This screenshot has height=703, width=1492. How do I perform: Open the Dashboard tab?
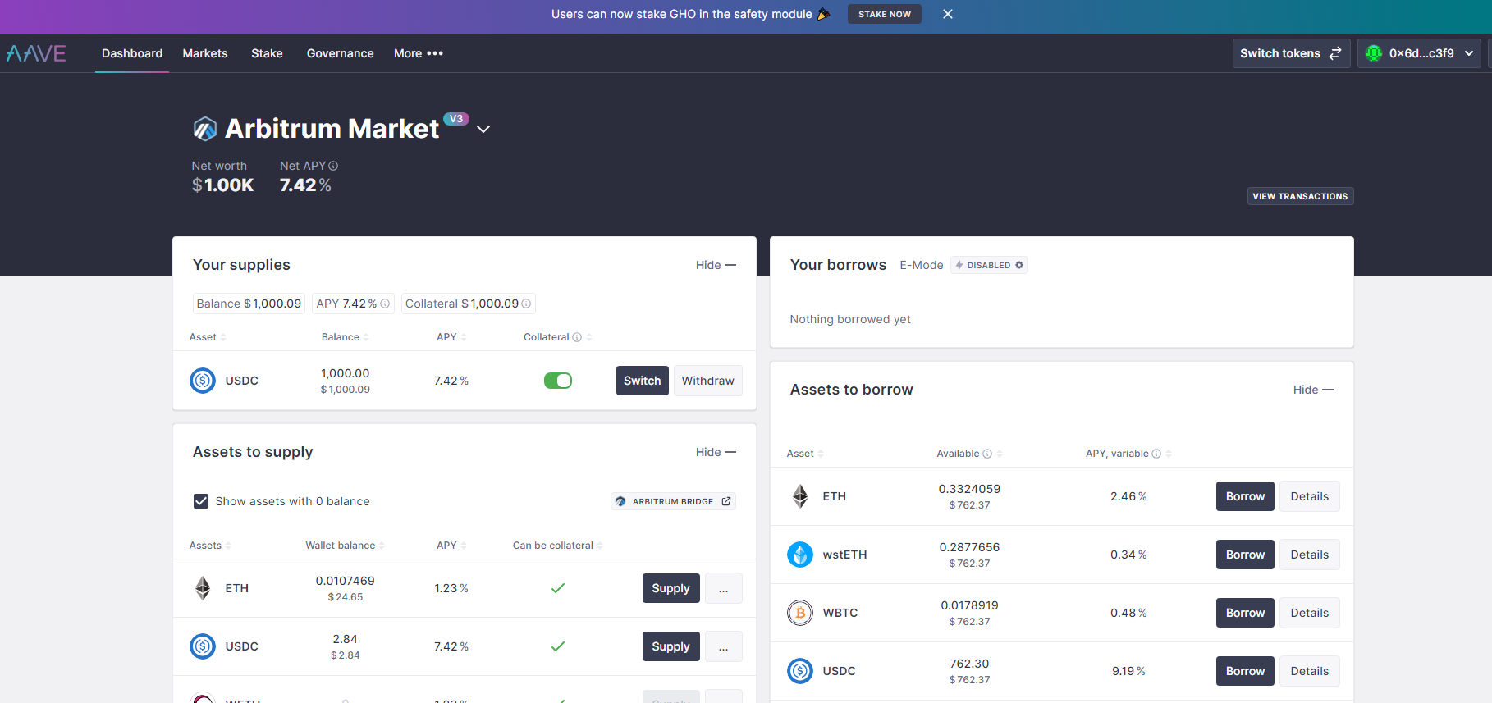tap(132, 53)
